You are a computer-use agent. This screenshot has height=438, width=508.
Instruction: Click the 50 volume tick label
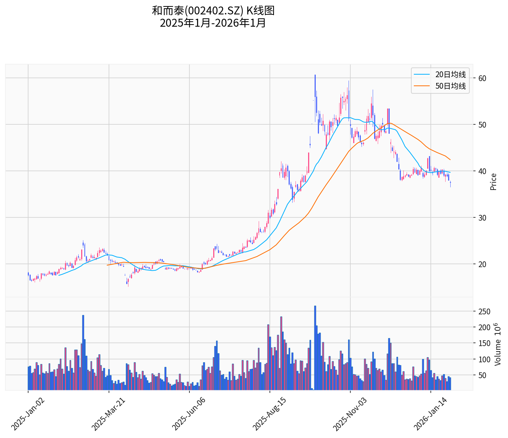(482, 375)
